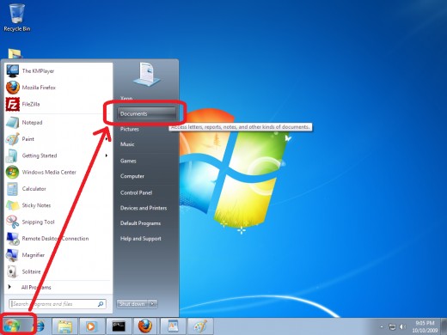This screenshot has width=447, height=335.
Task: Expand All Programs list
Action: click(58, 287)
